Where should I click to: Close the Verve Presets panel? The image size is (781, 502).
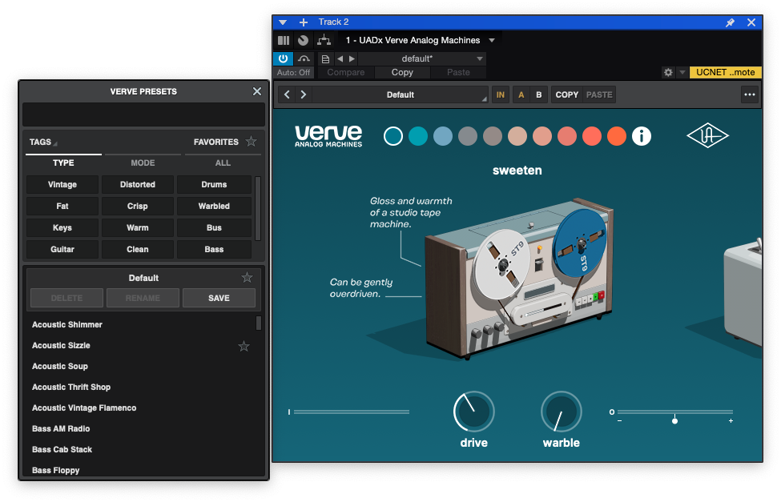pos(257,91)
